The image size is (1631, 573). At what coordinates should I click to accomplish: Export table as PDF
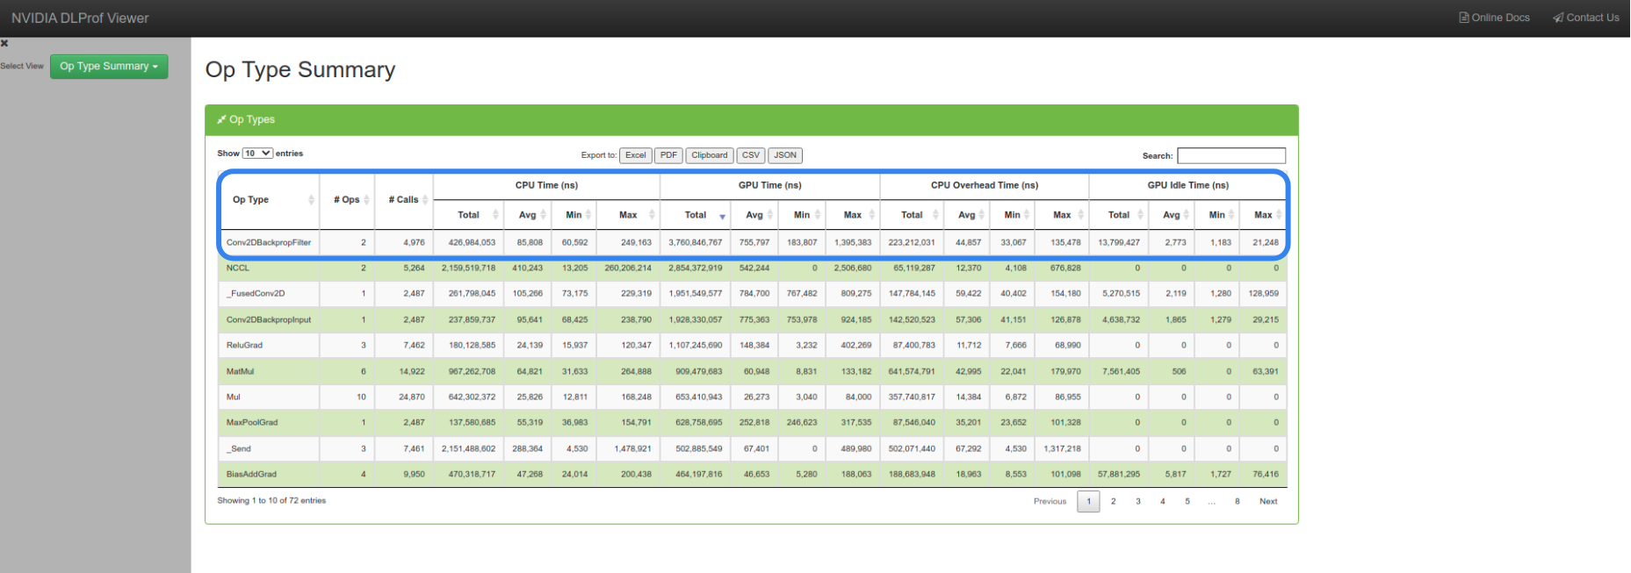coord(668,155)
